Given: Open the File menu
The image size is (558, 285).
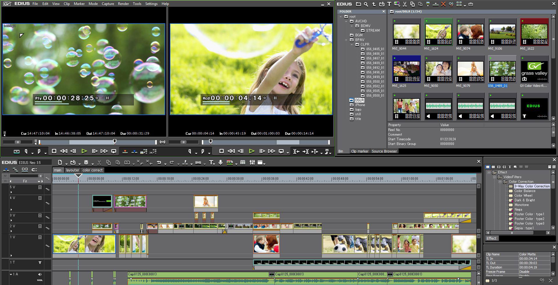Looking at the screenshot, I should (35, 4).
